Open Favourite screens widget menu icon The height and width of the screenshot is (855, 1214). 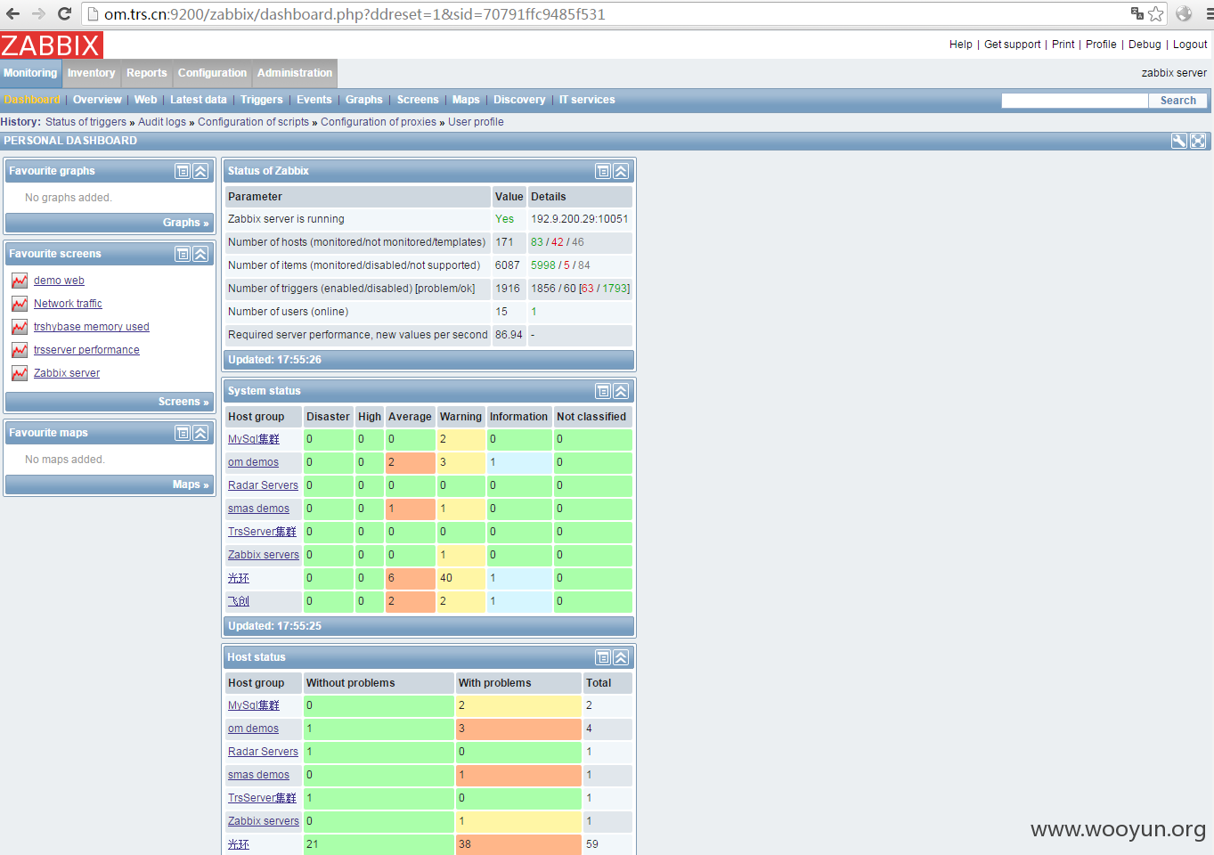click(x=183, y=254)
